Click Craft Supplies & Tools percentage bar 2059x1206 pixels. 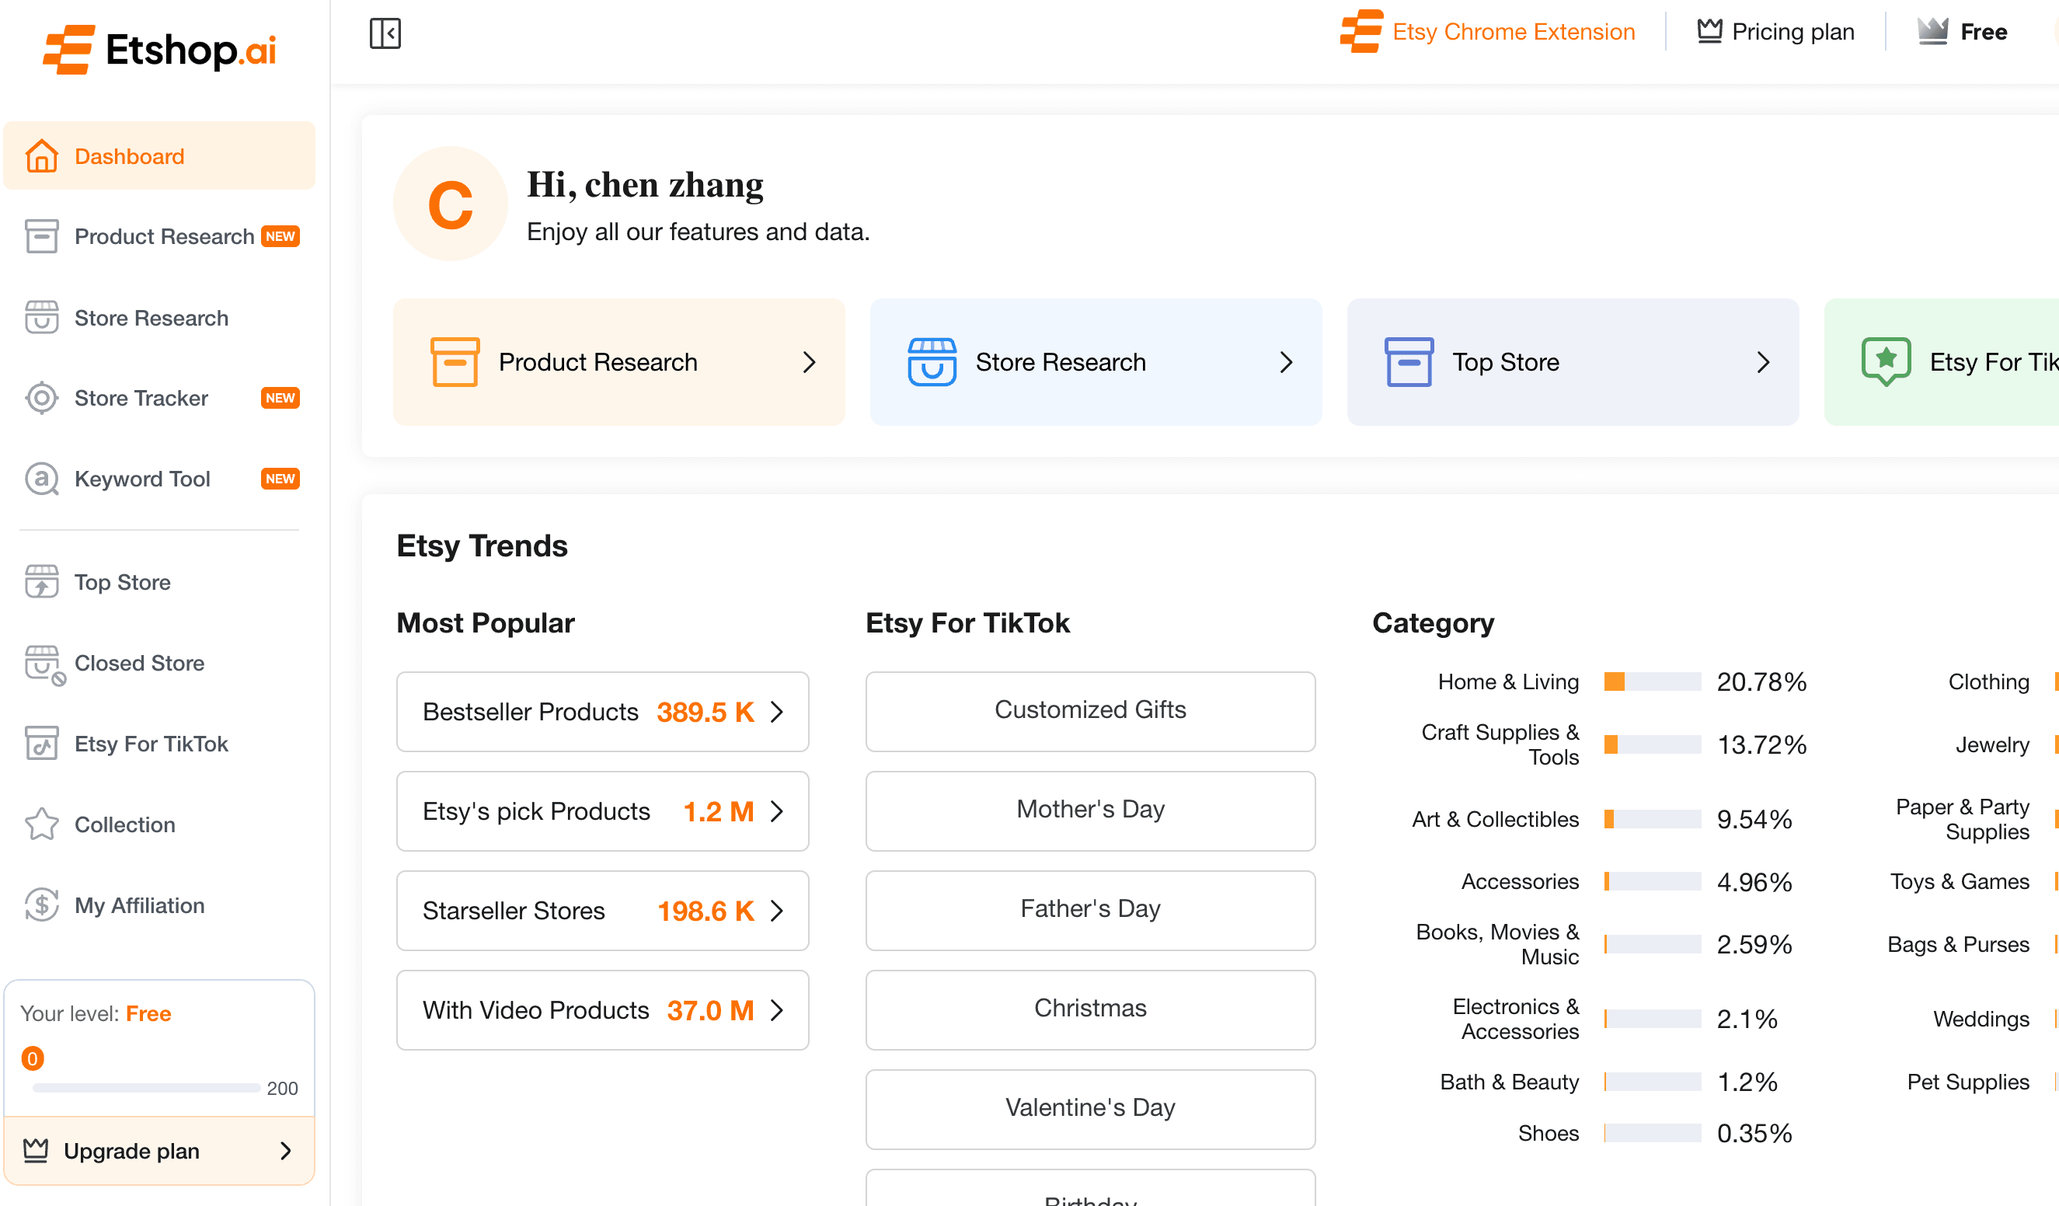coord(1652,744)
